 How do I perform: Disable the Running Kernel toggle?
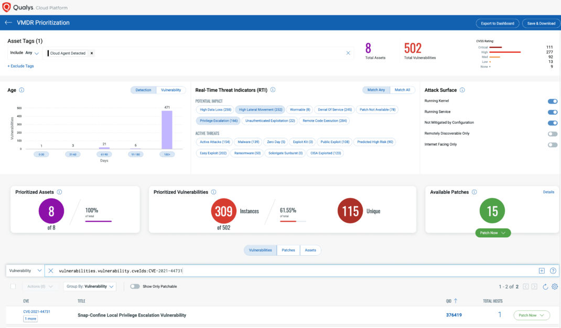552,101
